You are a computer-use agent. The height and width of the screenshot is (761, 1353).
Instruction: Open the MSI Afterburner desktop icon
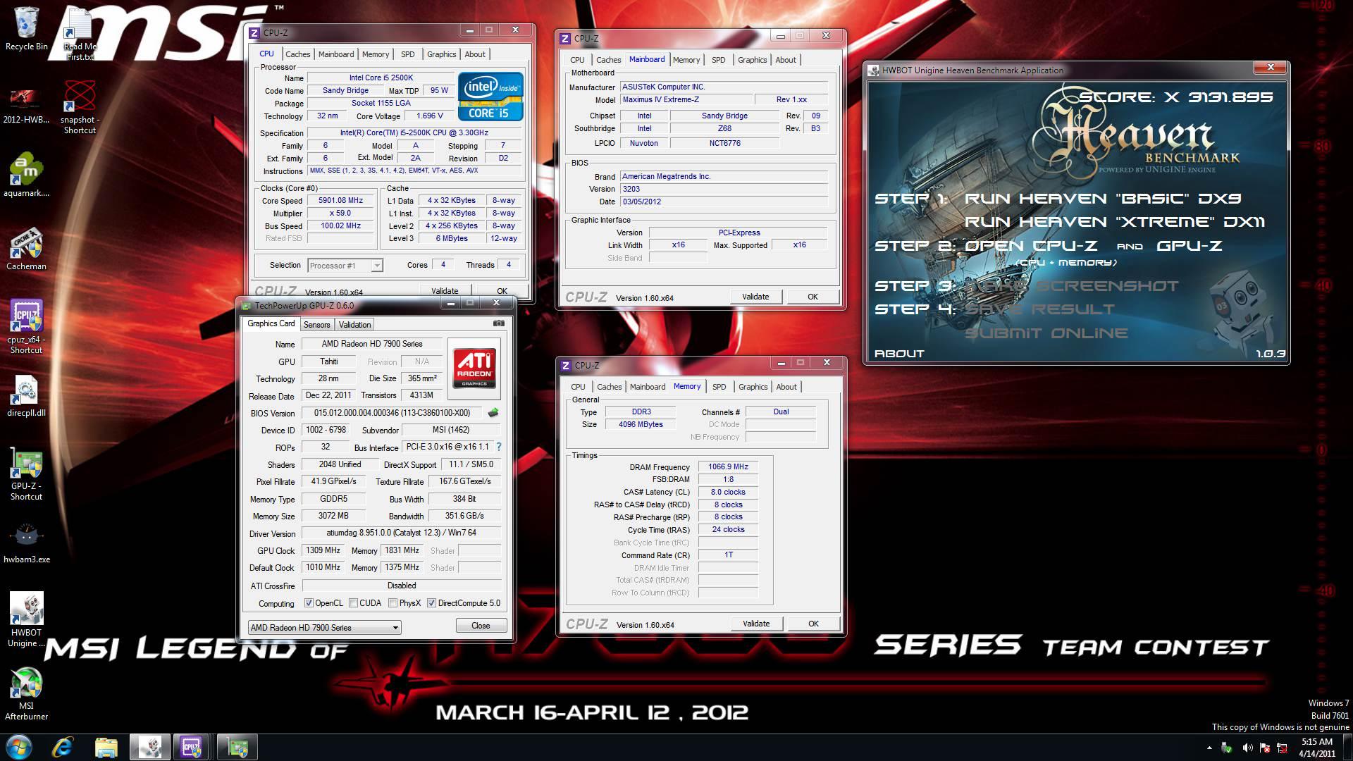pos(27,694)
